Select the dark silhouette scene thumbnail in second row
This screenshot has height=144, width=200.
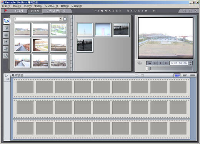[x=85, y=45]
